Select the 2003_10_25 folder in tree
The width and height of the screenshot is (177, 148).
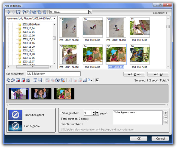[x=28, y=39]
